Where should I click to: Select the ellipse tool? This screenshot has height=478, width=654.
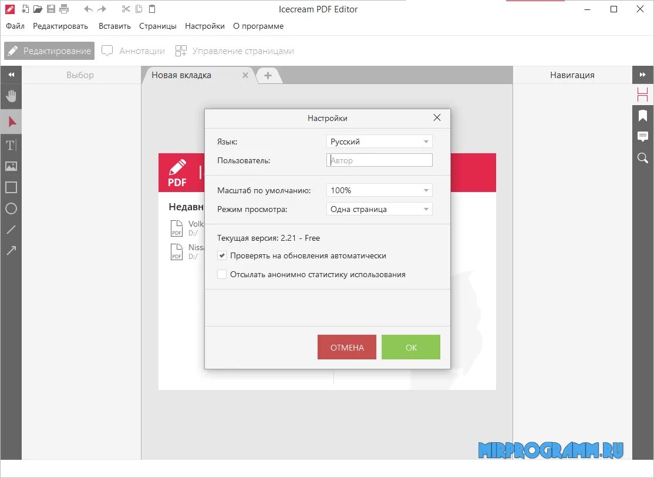coord(11,208)
